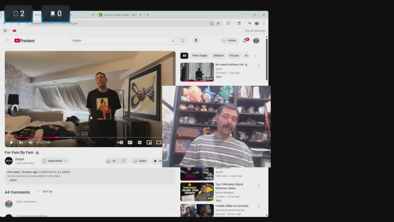
Task: Like the video with the thumbs-up button
Action: click(x=111, y=161)
